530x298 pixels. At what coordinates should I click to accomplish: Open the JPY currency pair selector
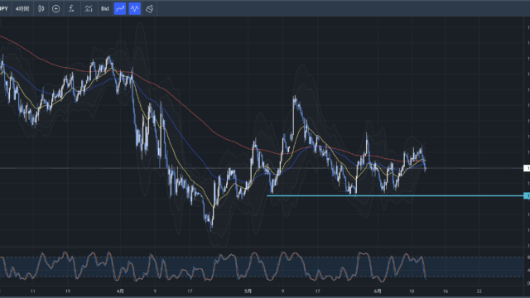pyautogui.click(x=4, y=9)
